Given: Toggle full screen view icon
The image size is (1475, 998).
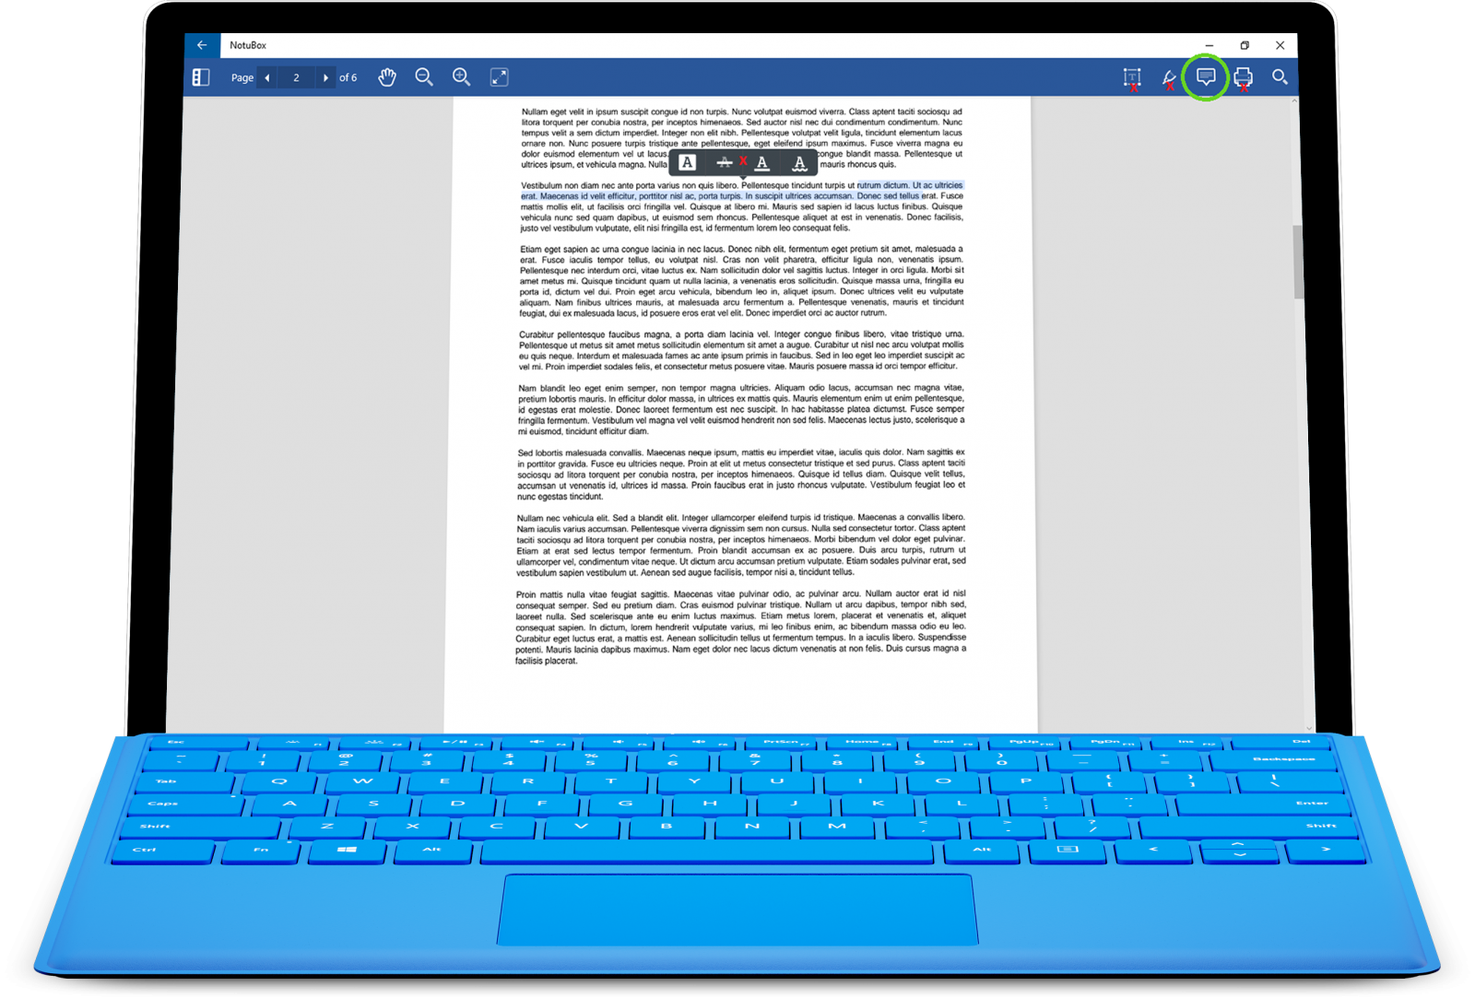Looking at the screenshot, I should [499, 77].
